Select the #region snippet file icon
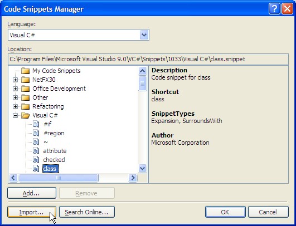This screenshot has width=296, height=226. (36, 133)
